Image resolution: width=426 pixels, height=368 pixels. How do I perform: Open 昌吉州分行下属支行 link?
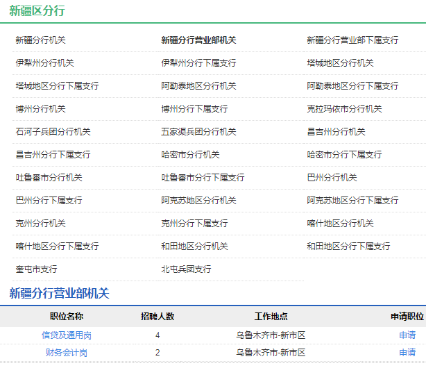coord(53,155)
